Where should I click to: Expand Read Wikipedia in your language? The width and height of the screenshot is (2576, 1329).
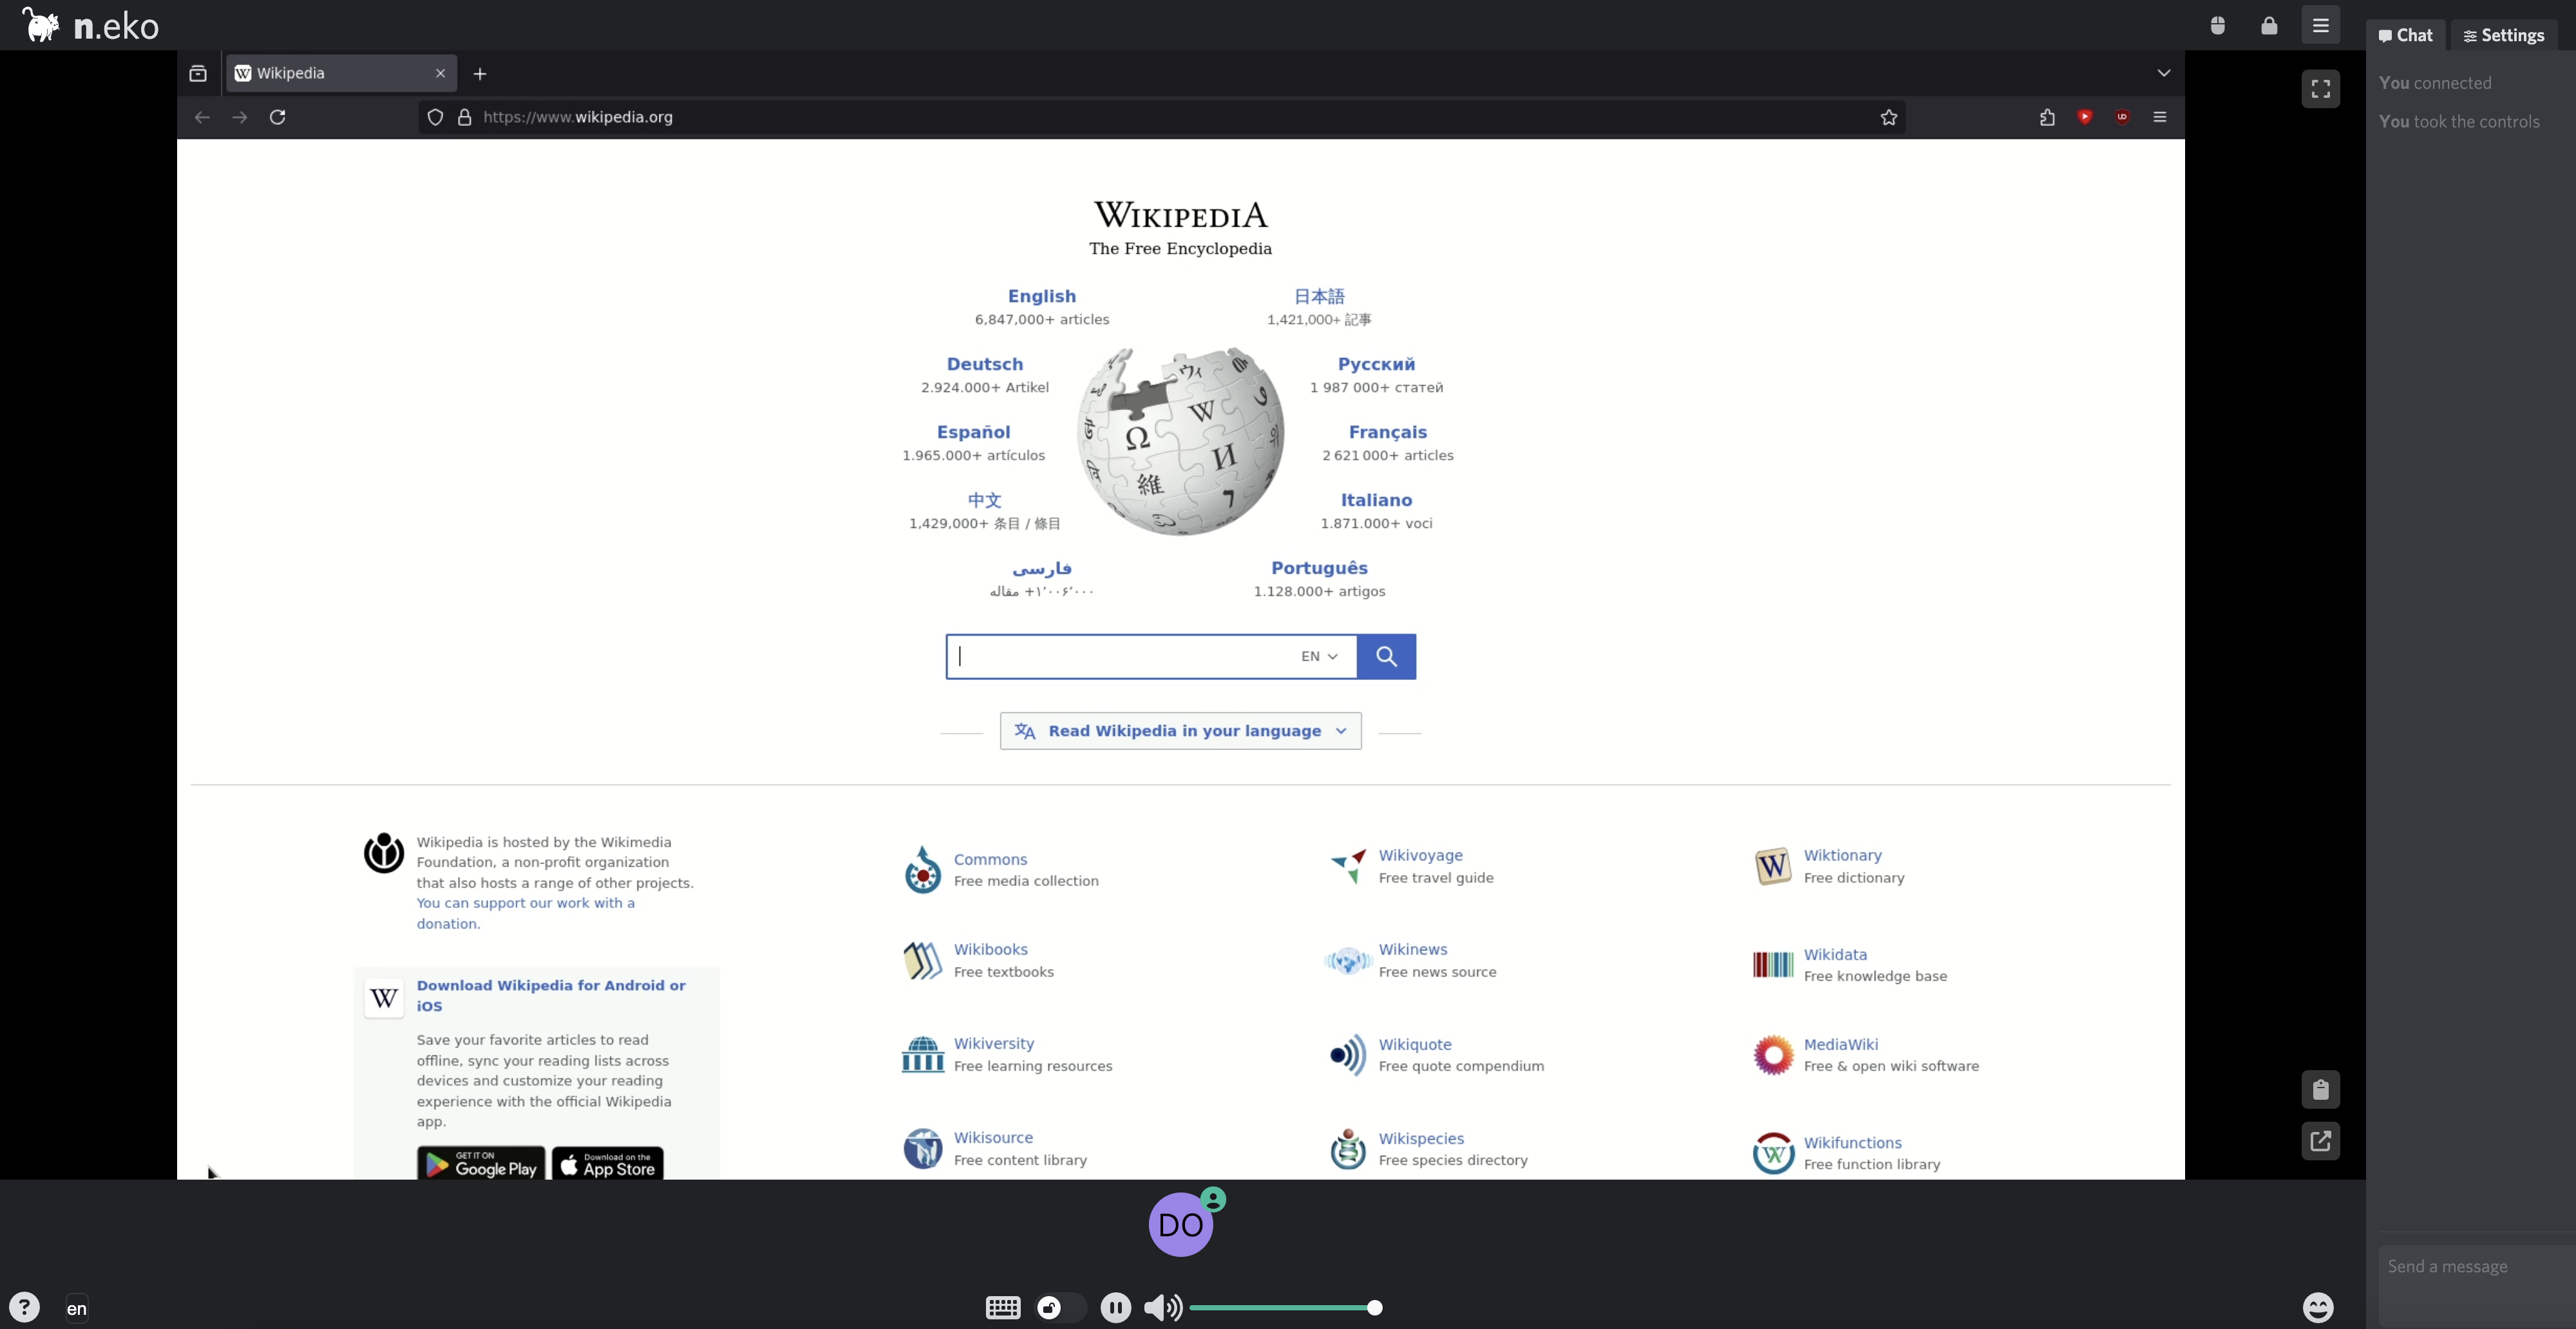[1180, 731]
